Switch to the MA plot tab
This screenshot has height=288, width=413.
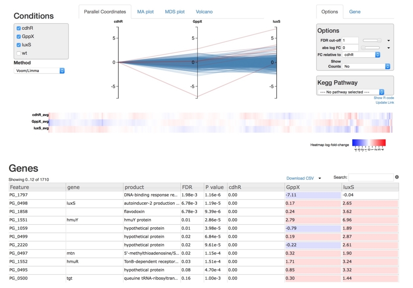tap(145, 12)
